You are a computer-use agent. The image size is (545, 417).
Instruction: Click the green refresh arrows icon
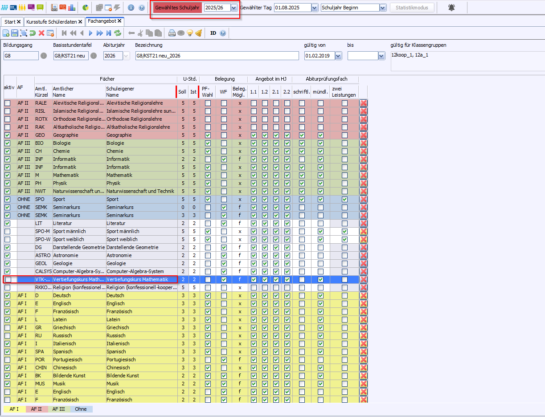[118, 33]
